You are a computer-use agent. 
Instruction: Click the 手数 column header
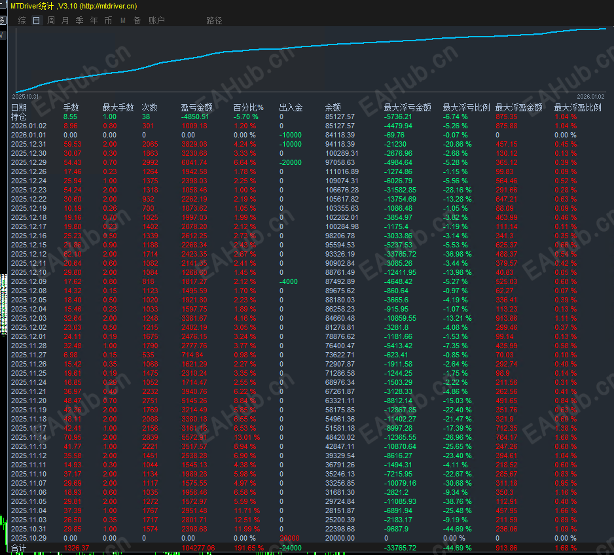coord(71,107)
